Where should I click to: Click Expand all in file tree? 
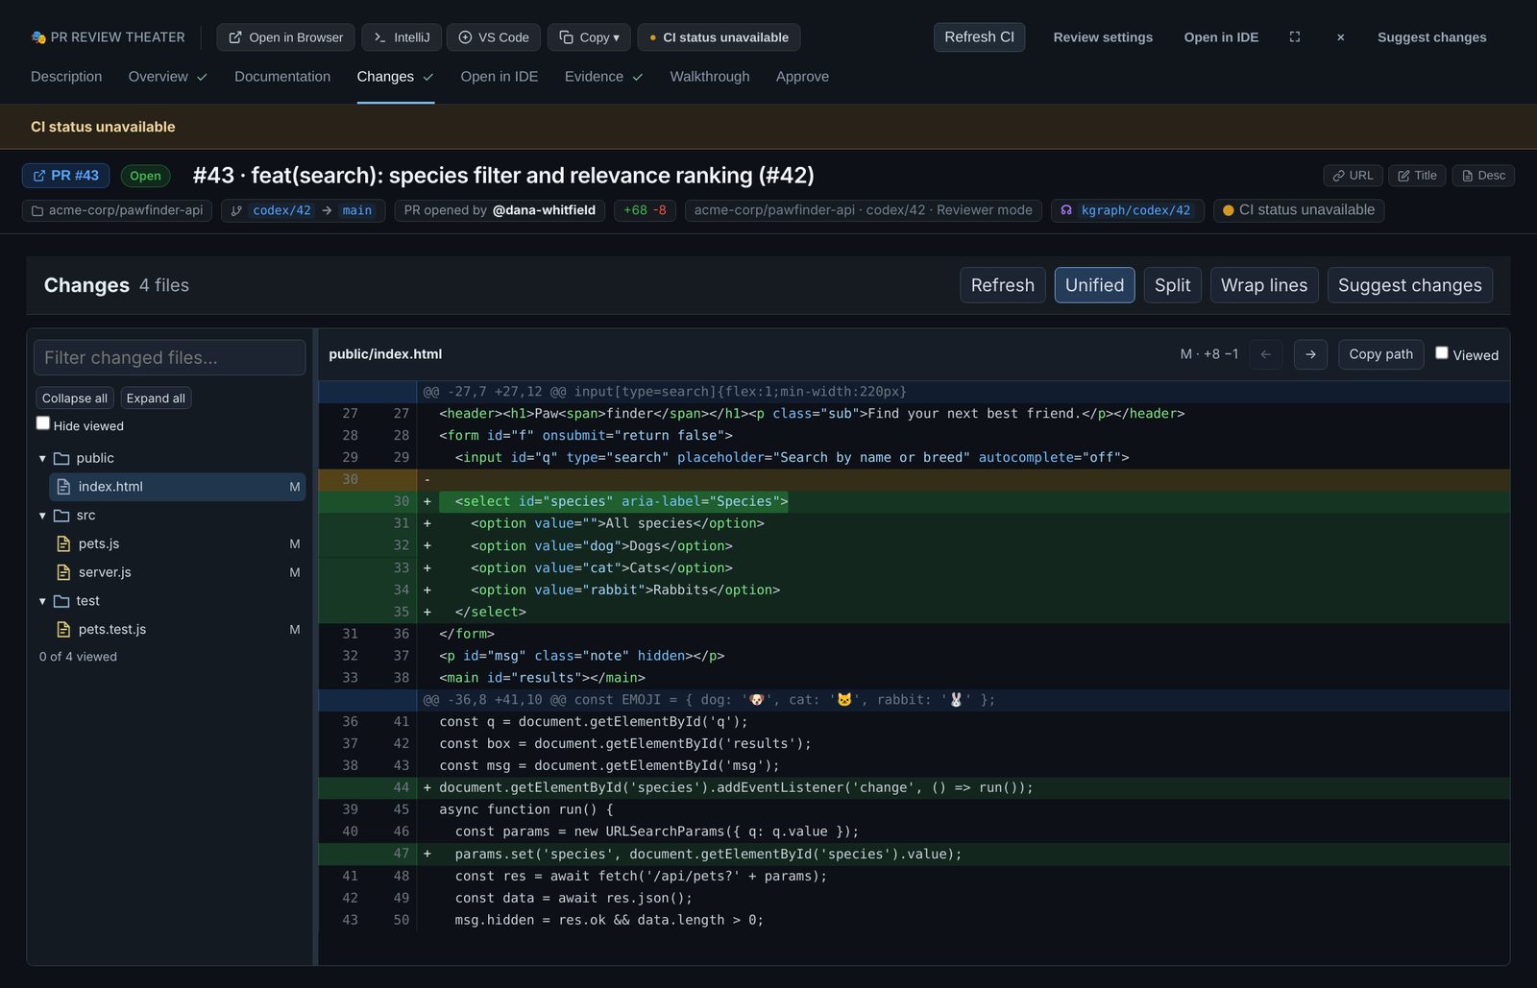[x=156, y=398]
